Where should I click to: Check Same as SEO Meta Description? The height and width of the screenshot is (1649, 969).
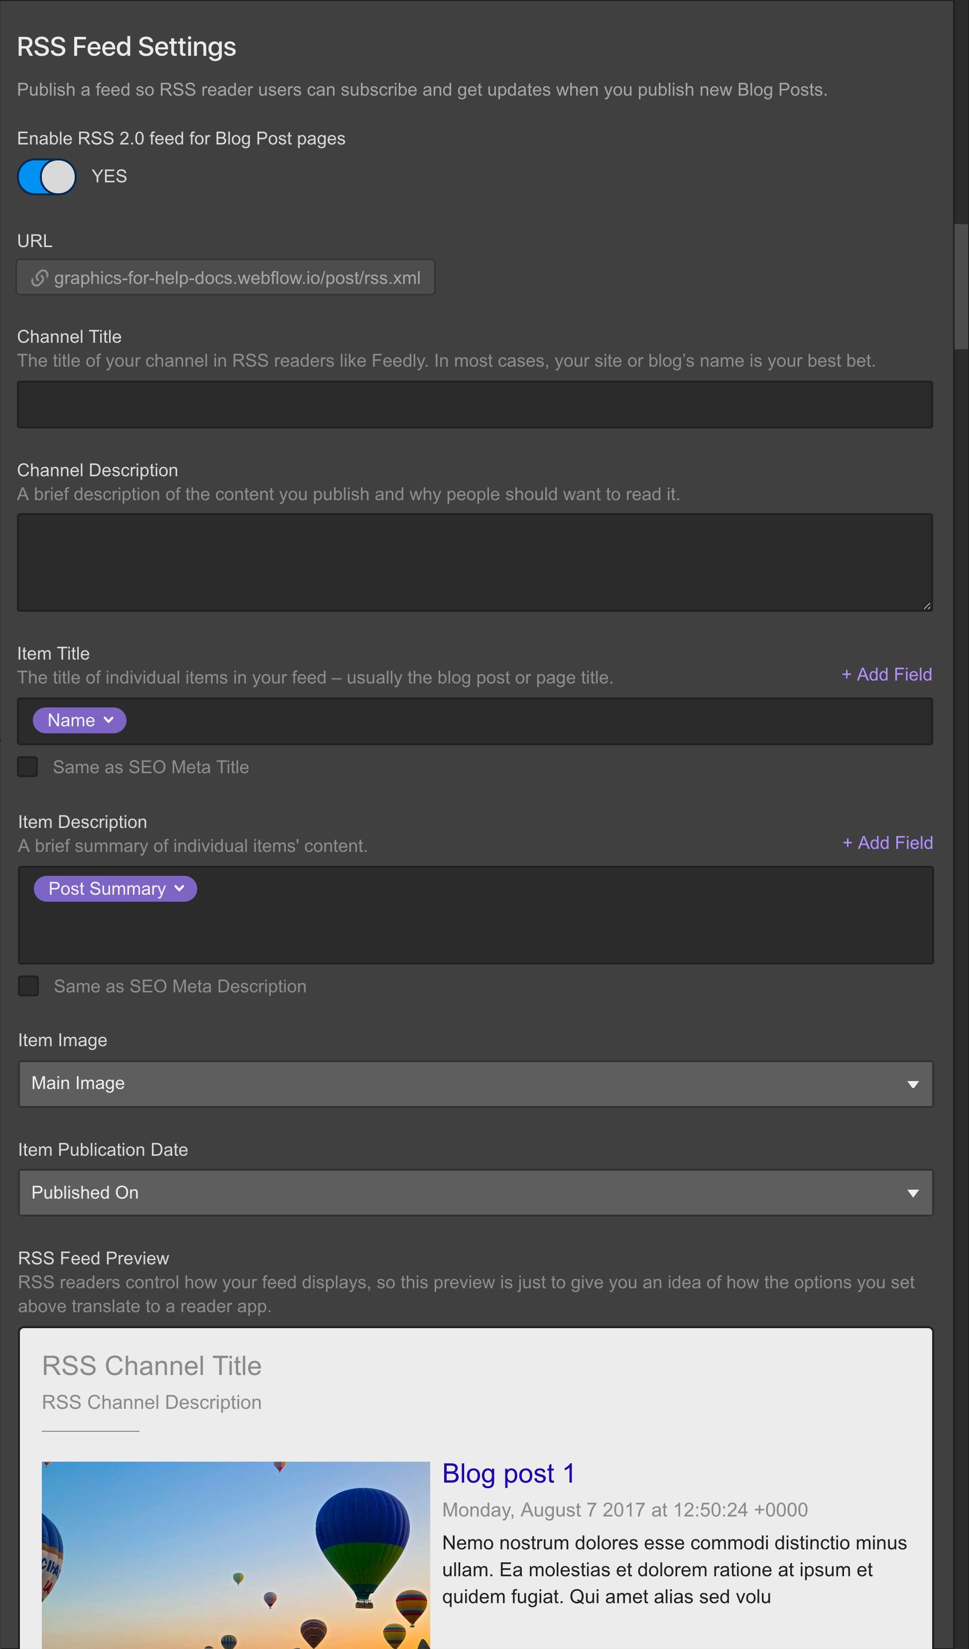tap(28, 985)
